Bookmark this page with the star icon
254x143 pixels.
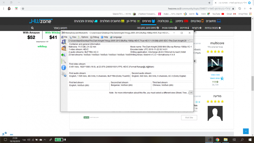[x=23, y=9]
